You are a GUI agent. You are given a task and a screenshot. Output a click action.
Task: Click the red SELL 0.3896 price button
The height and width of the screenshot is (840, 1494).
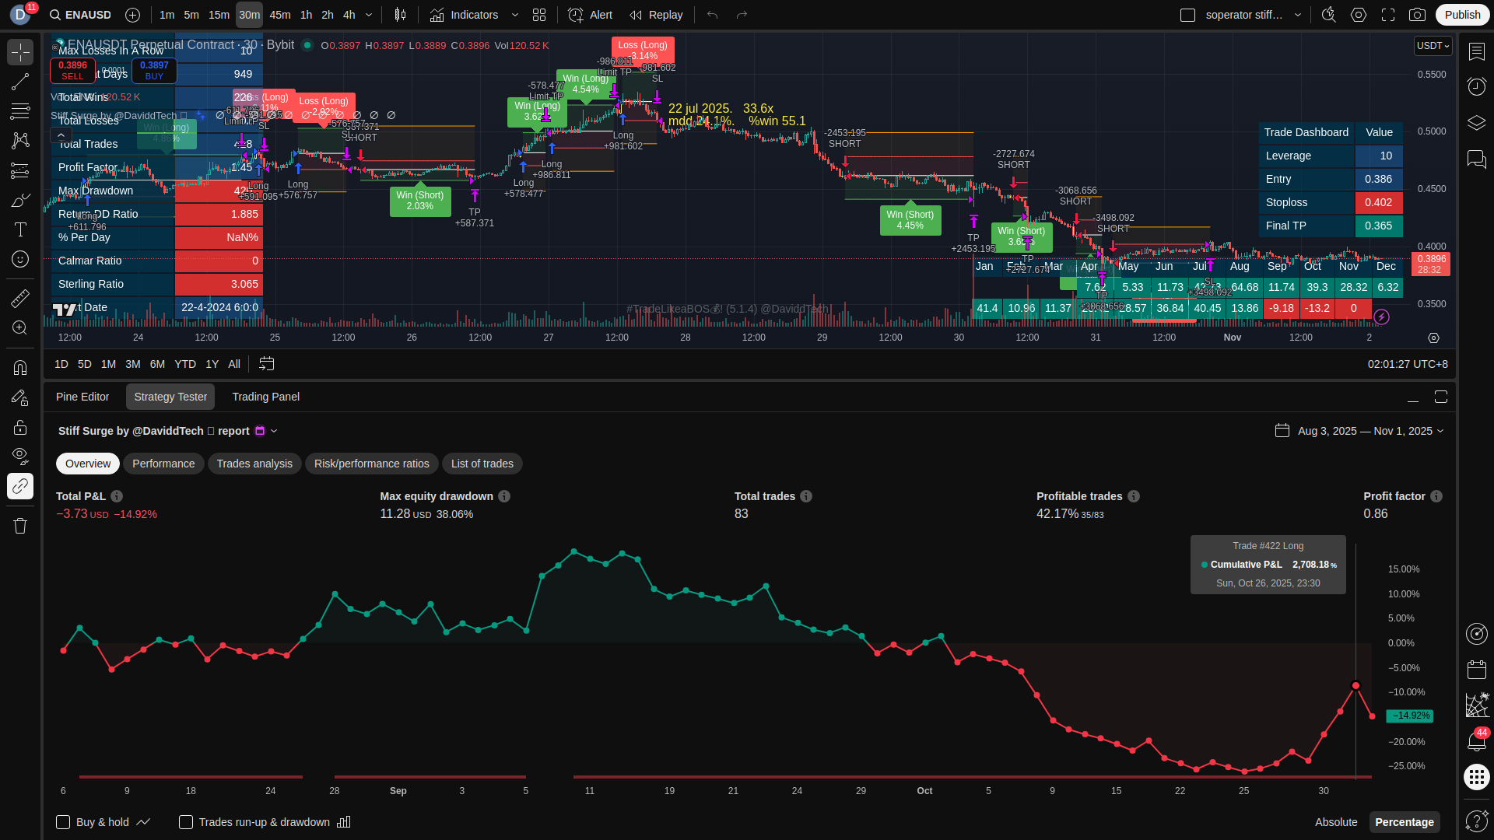[x=72, y=70]
